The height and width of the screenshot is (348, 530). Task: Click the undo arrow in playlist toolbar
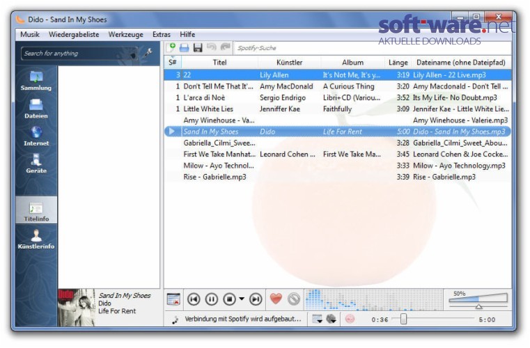click(x=212, y=47)
